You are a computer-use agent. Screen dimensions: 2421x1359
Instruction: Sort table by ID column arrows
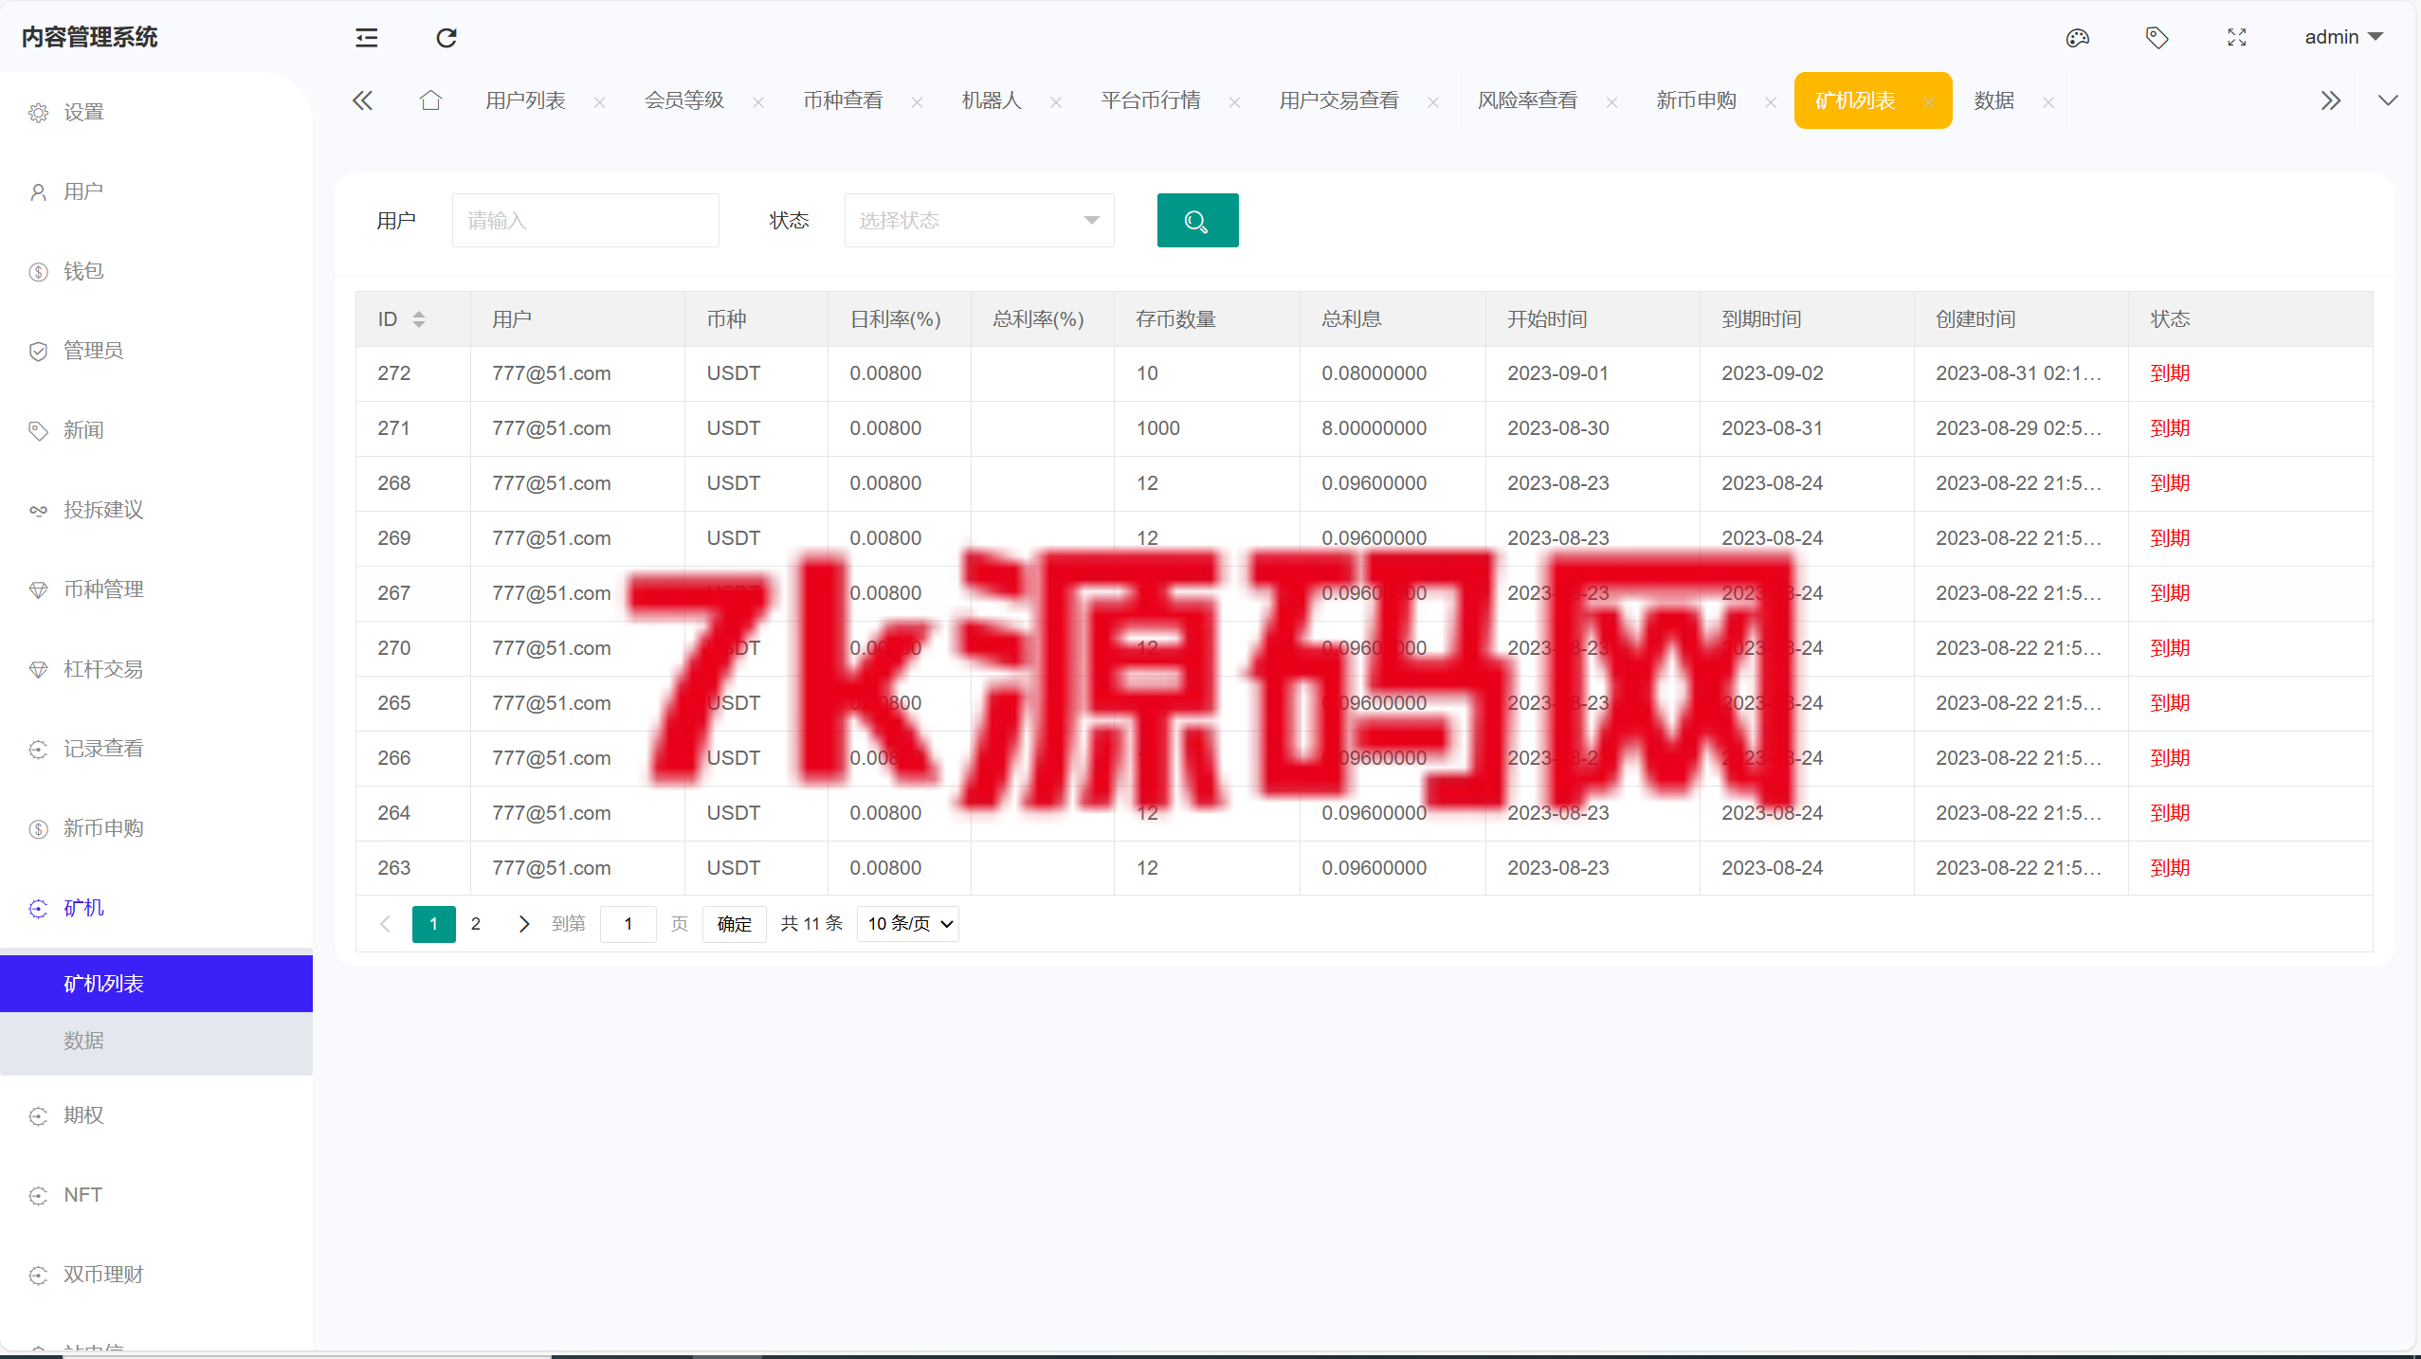coord(419,319)
